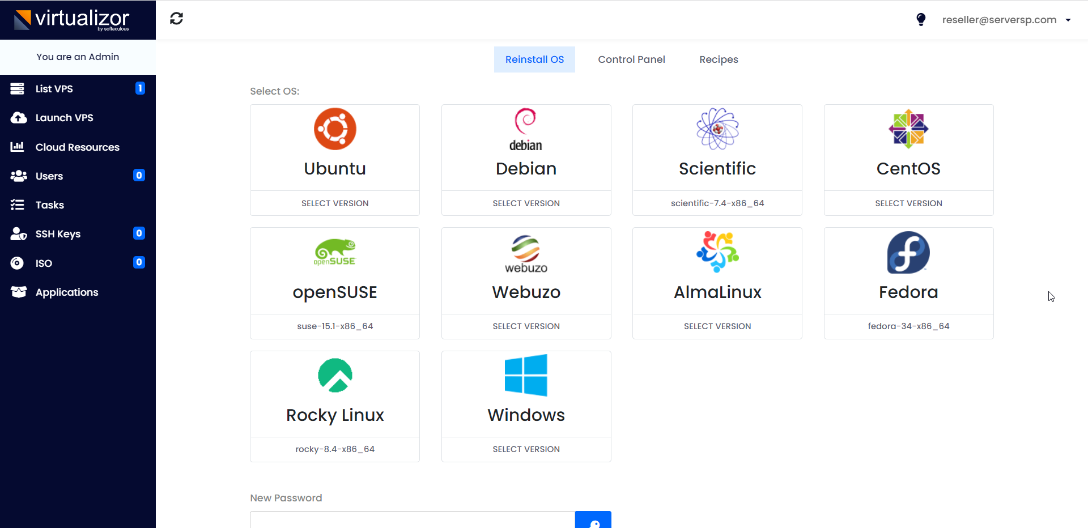Click the Rocky Linux name text
The image size is (1088, 528).
[335, 415]
